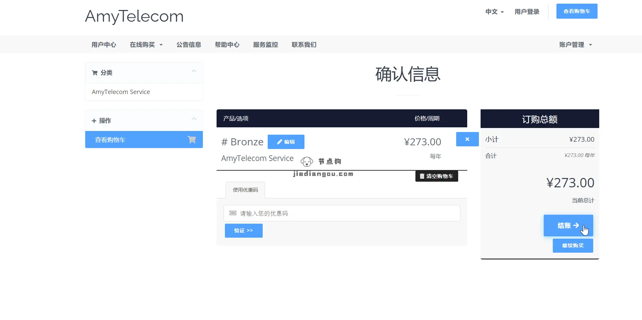Click the ¥273.00 每年 recurring total text

click(x=580, y=155)
